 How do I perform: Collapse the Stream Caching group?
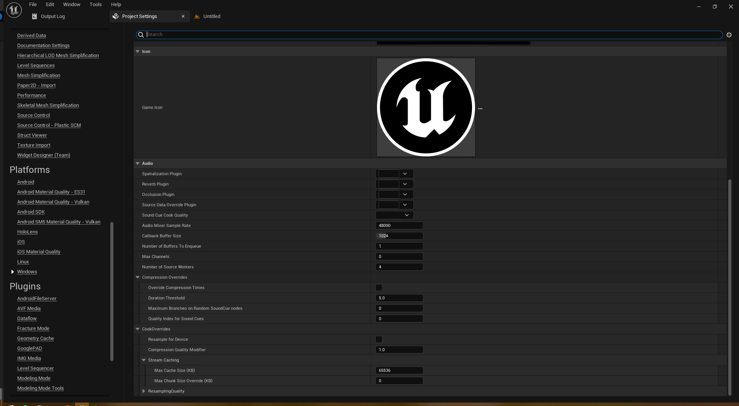pyautogui.click(x=144, y=360)
